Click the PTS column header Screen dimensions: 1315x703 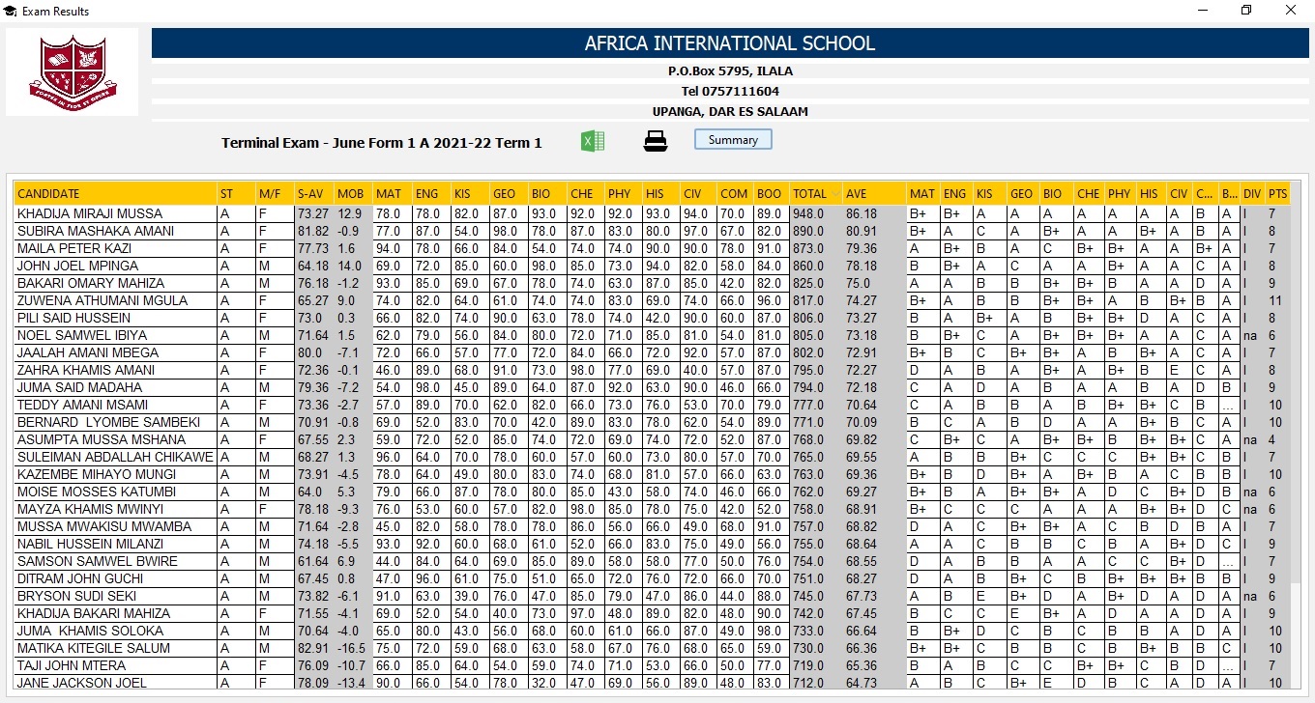click(x=1277, y=193)
